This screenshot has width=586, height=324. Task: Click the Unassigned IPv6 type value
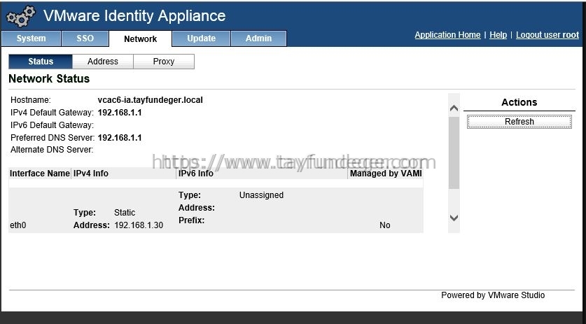pos(261,195)
